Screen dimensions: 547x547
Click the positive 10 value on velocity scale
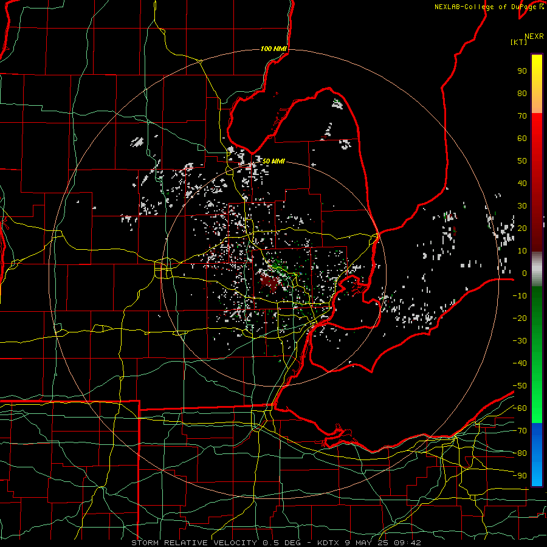[x=522, y=251]
